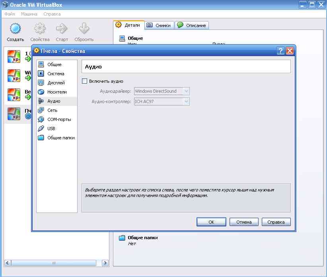Click the Справка button in the dialog
327x277 pixels.
(276, 222)
